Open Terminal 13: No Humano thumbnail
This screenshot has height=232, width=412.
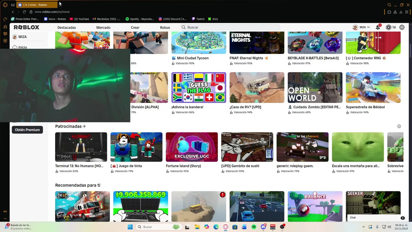[x=81, y=147]
